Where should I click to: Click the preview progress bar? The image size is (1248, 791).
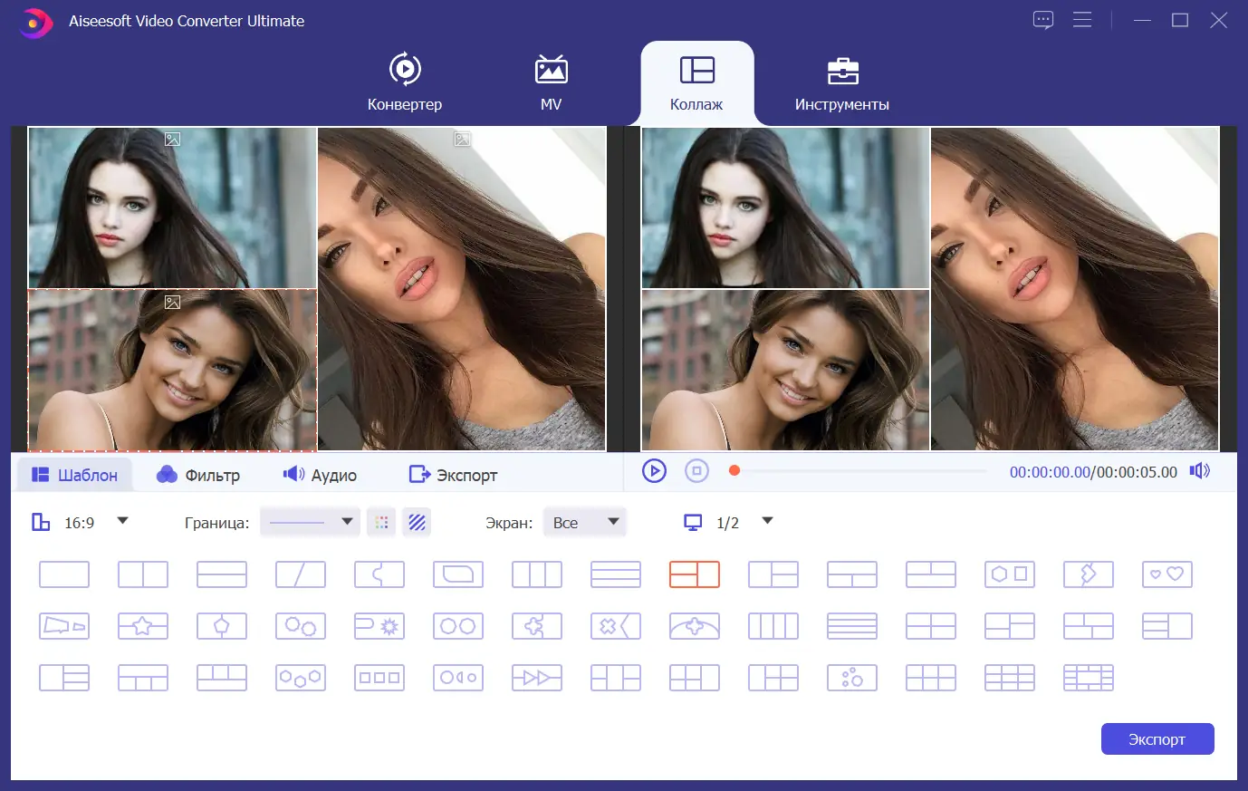click(860, 471)
